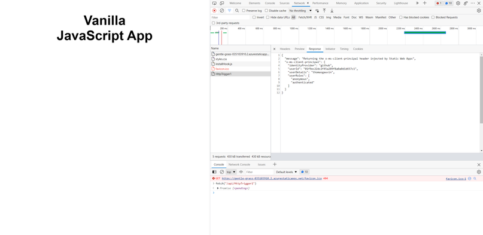Screen dimensions: 483x235
Task: Open the Timing tab of the request
Action: pos(344,49)
